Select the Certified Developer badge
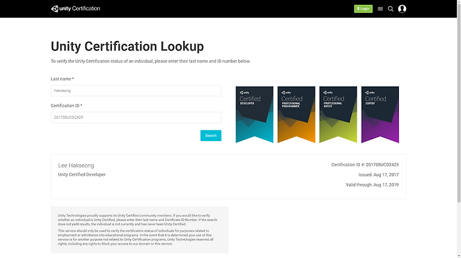Image resolution: width=461 pixels, height=258 pixels. (254, 115)
